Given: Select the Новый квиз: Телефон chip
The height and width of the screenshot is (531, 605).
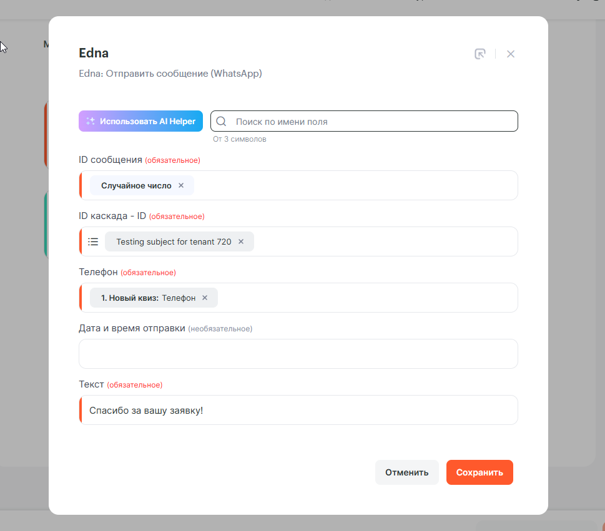Looking at the screenshot, I should [148, 298].
